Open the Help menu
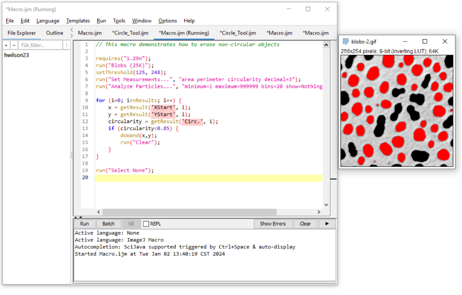Screen dimensions: 462x295 point(189,21)
